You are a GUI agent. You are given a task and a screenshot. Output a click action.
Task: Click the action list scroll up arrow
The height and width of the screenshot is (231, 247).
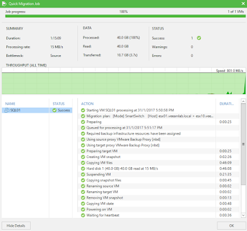(243, 102)
